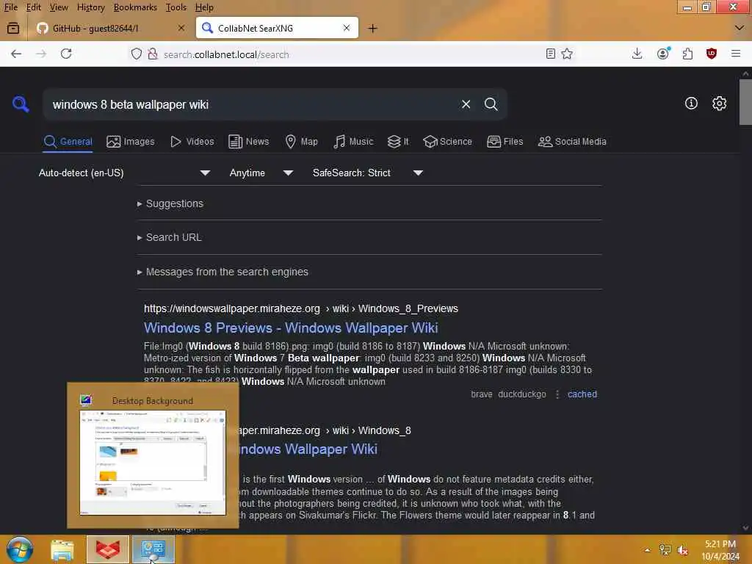Open more options dots beside cached

pyautogui.click(x=557, y=394)
